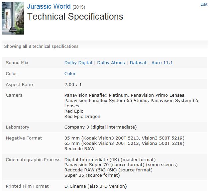This screenshot has width=210, height=194.
Task: Click the Camera row label
Action: [x=14, y=95]
